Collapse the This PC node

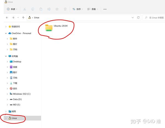6,56
